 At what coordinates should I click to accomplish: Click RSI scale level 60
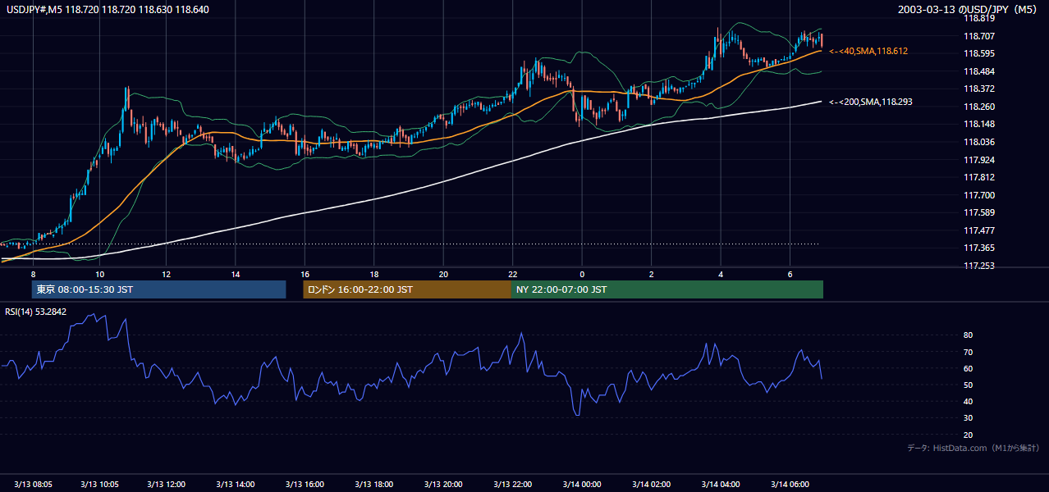968,368
